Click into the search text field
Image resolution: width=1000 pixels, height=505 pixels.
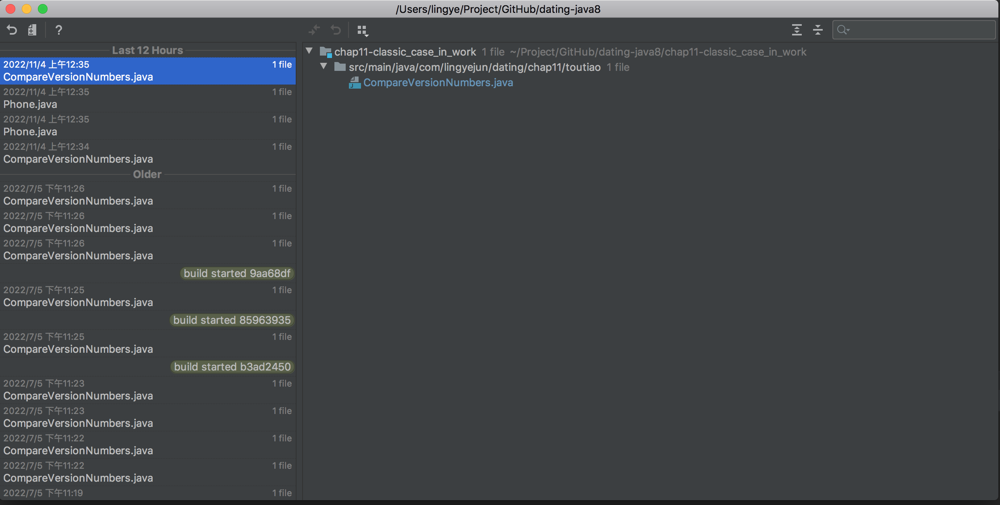click(923, 30)
